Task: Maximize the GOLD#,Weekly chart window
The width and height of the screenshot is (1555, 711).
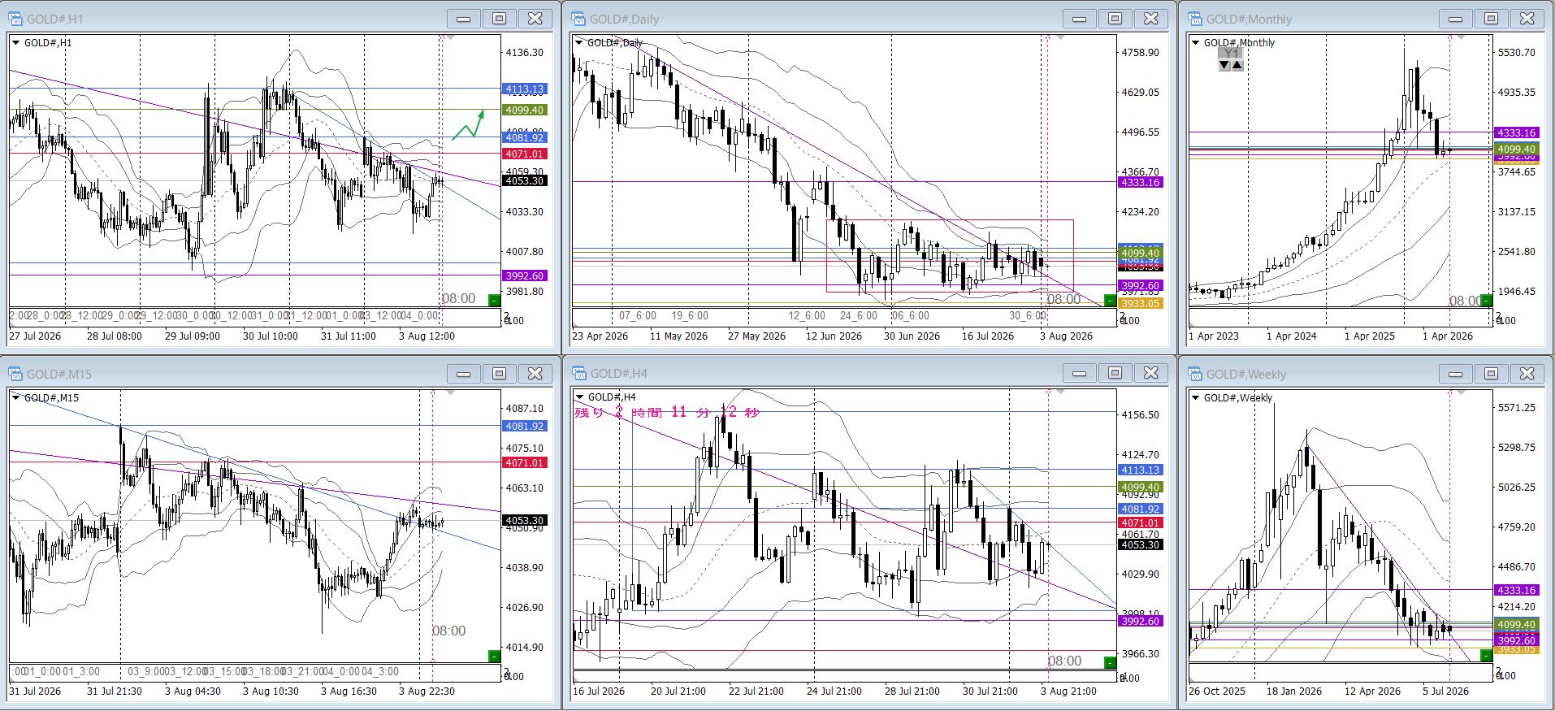Action: click(1492, 374)
